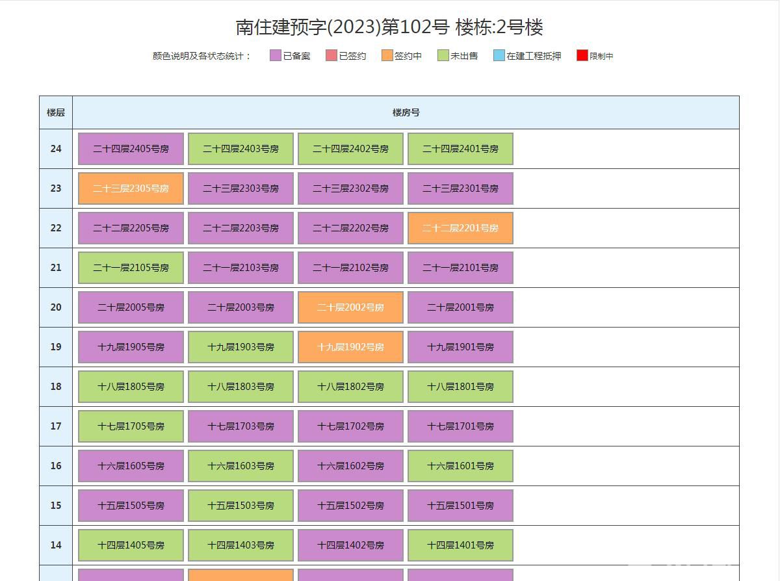Image resolution: width=780 pixels, height=581 pixels.
Task: View unit 二十一层2101号房
Action: [x=460, y=268]
